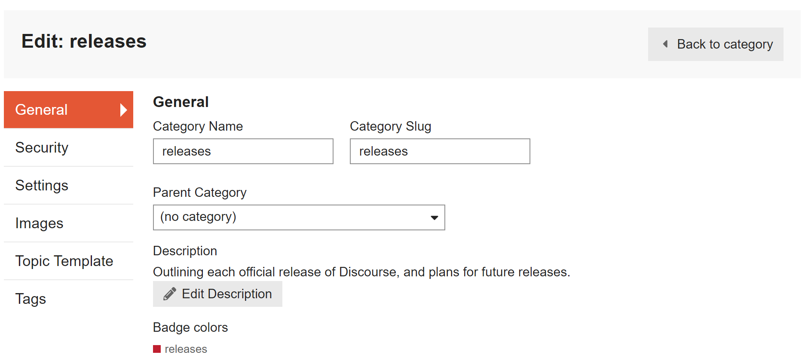Click the Parent Category dropdown arrow
This screenshot has width=805, height=364.
(x=434, y=218)
